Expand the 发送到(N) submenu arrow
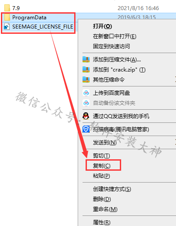Image resolution: width=176 pixels, height=226 pixels. pos(175,142)
